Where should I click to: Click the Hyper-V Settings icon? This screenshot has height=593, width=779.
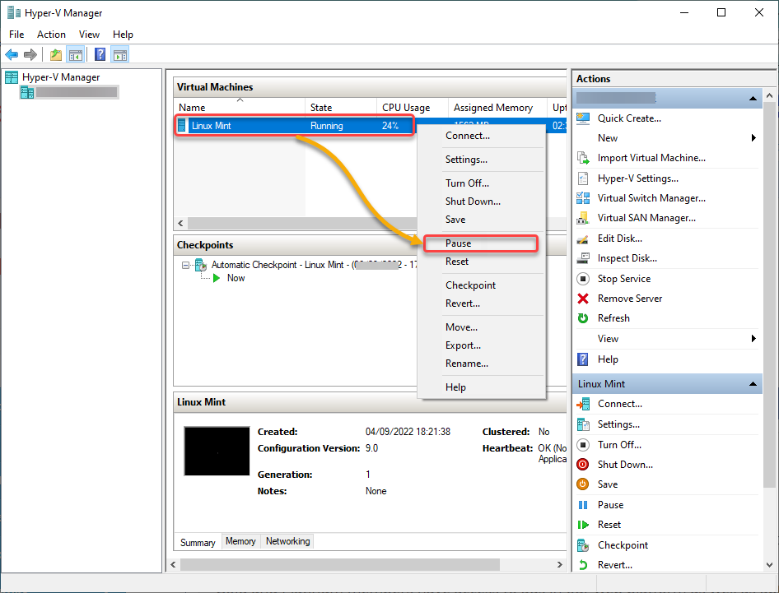tap(583, 178)
